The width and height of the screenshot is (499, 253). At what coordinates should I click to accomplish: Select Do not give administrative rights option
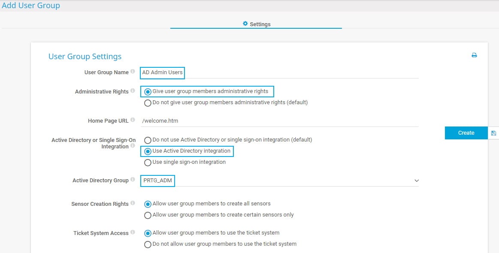pos(148,103)
